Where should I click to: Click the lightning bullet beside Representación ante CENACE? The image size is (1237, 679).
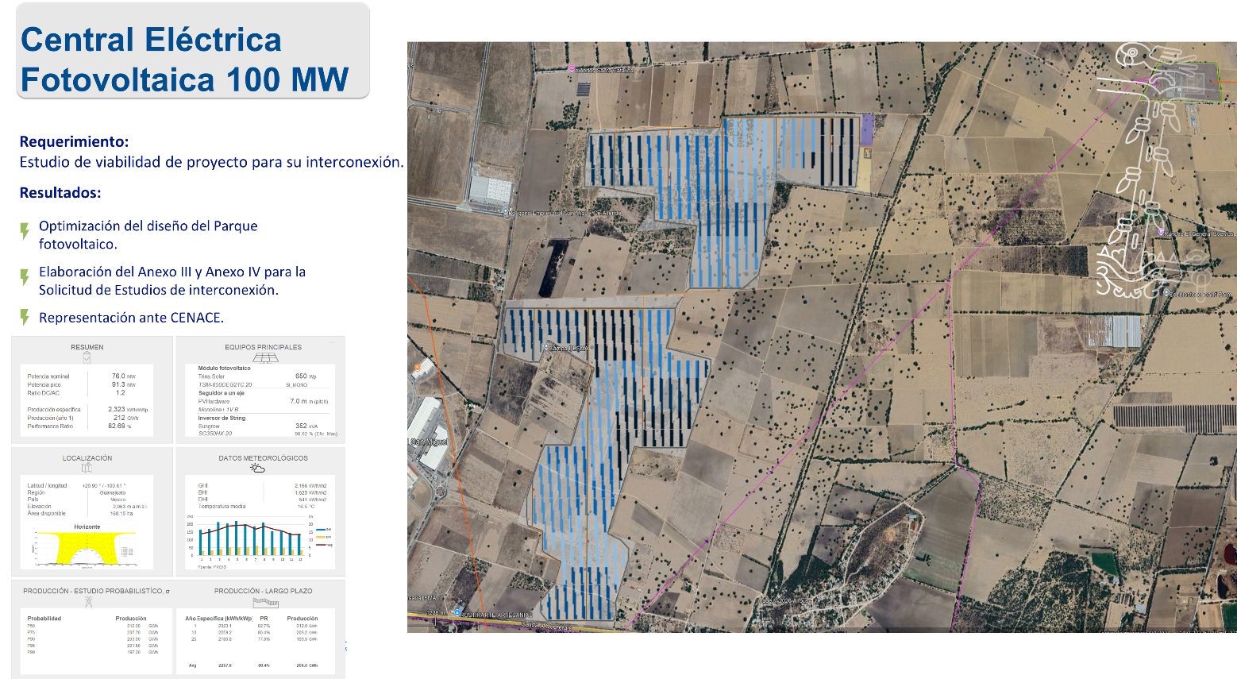point(25,318)
